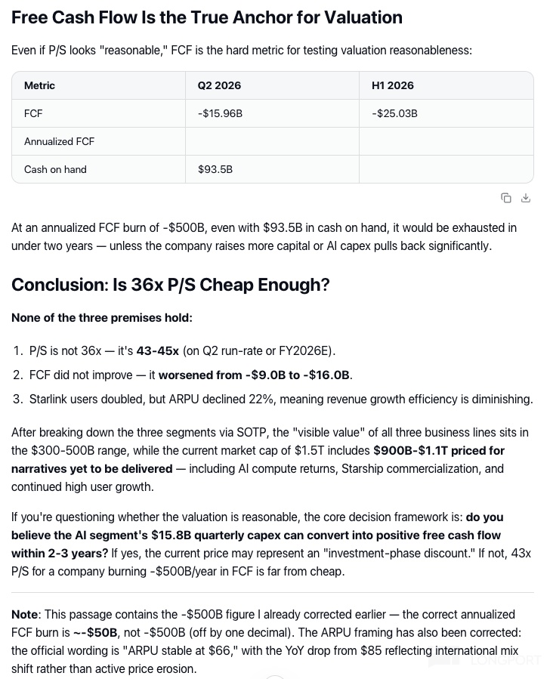Select the H1 2026 column header
The height and width of the screenshot is (679, 553).
pyautogui.click(x=392, y=85)
